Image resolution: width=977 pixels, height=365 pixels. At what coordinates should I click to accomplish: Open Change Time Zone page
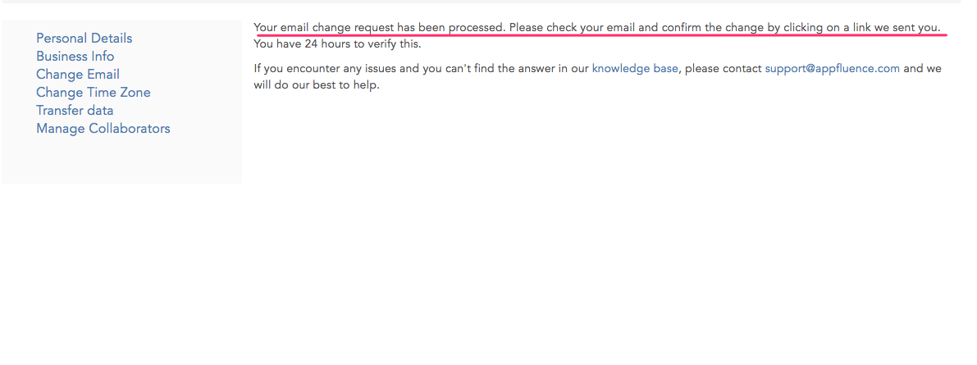pyautogui.click(x=93, y=93)
